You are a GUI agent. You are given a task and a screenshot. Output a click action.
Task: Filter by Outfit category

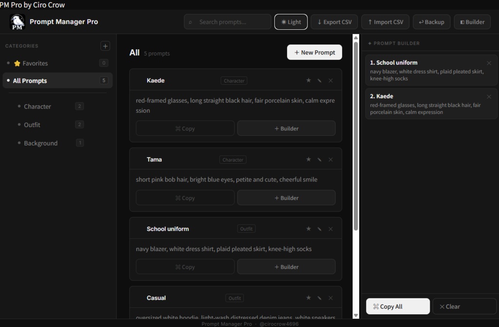pos(51,125)
